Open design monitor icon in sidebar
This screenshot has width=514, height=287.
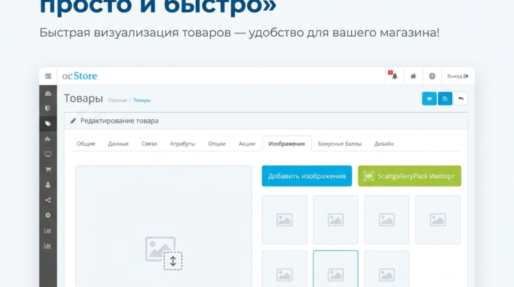(48, 154)
